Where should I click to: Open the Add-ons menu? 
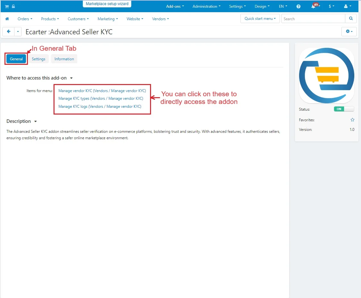(175, 6)
